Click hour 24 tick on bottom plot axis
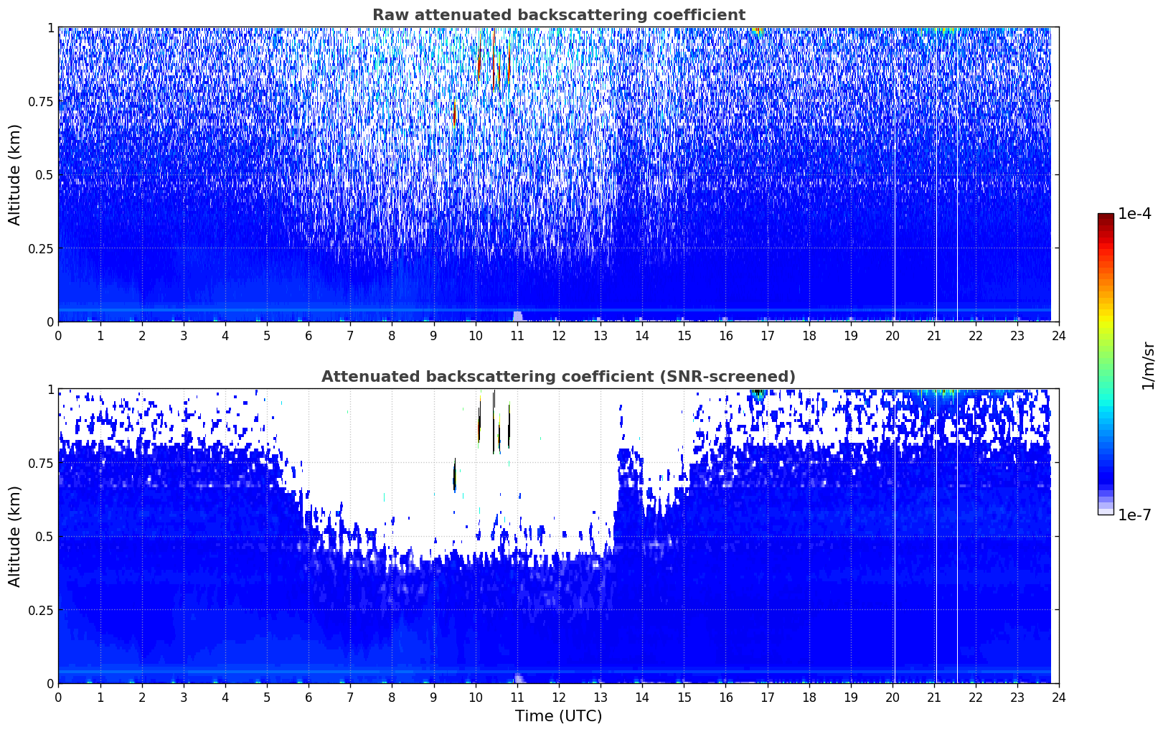 1059,697
